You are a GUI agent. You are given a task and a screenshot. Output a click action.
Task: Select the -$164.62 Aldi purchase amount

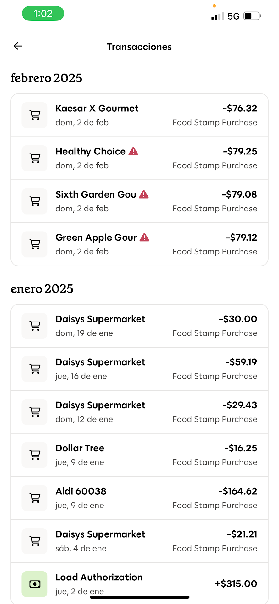[x=238, y=491]
